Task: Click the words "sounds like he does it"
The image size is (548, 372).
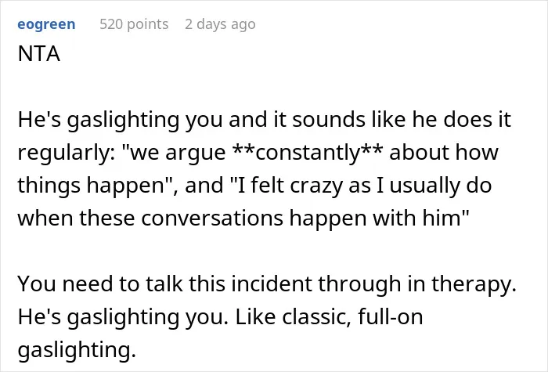Action: [x=402, y=120]
